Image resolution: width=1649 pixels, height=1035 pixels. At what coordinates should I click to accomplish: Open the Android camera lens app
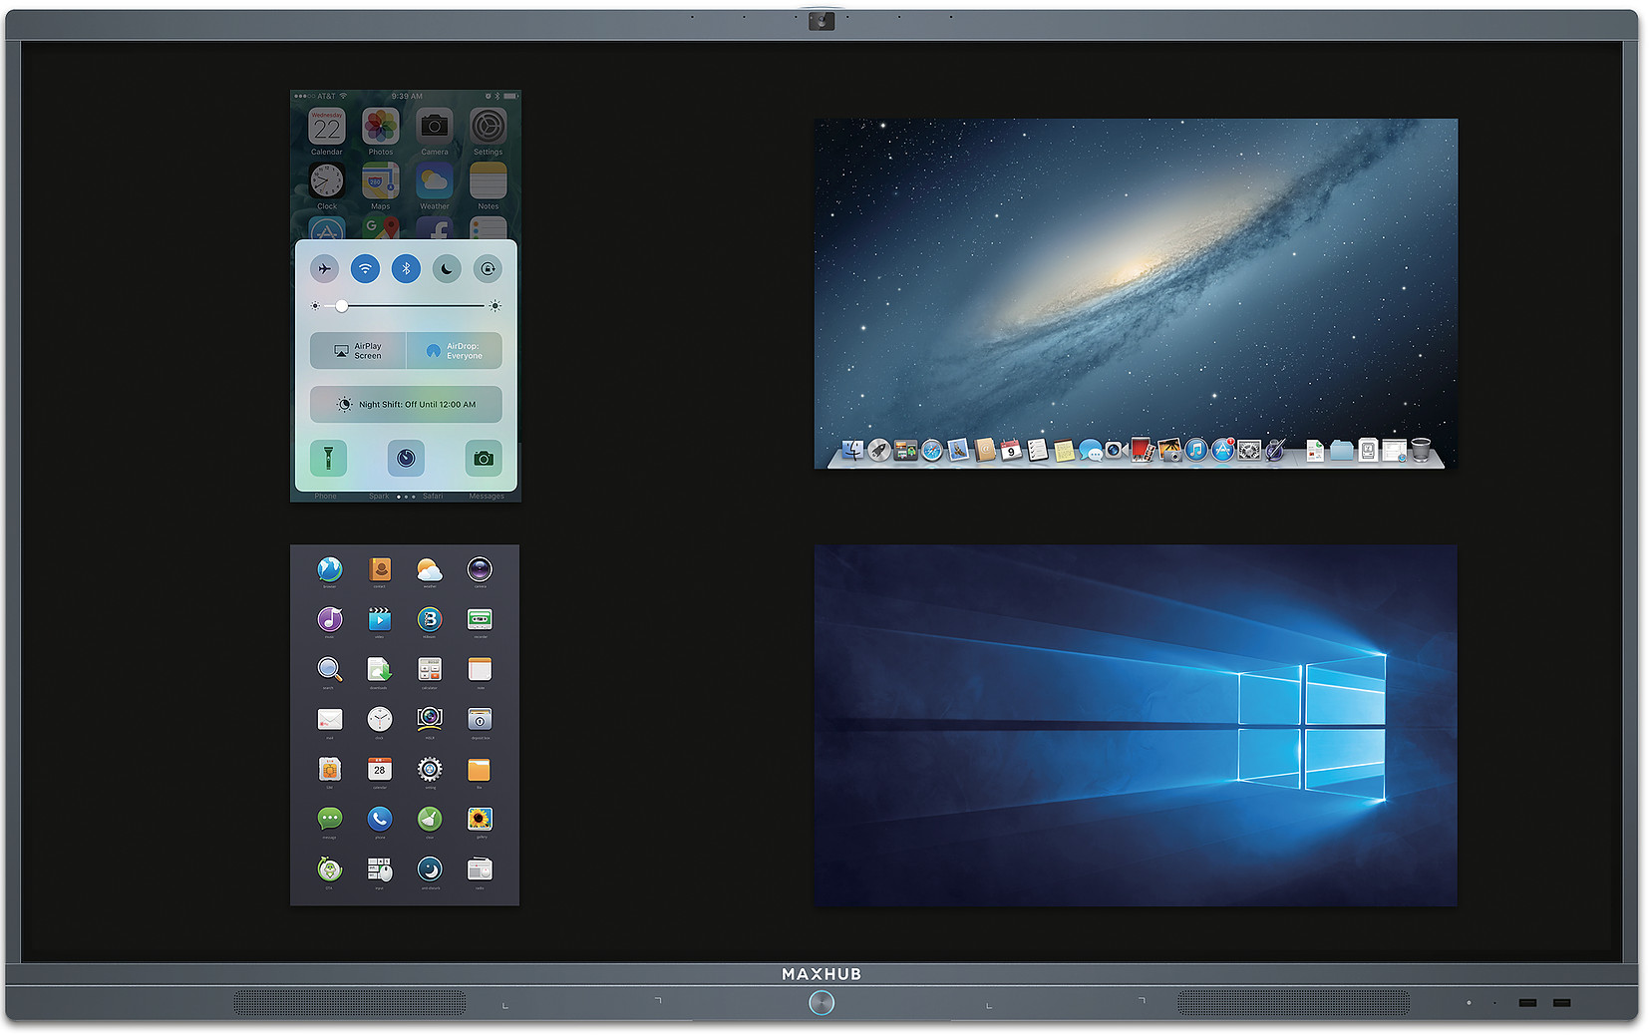[x=480, y=568]
